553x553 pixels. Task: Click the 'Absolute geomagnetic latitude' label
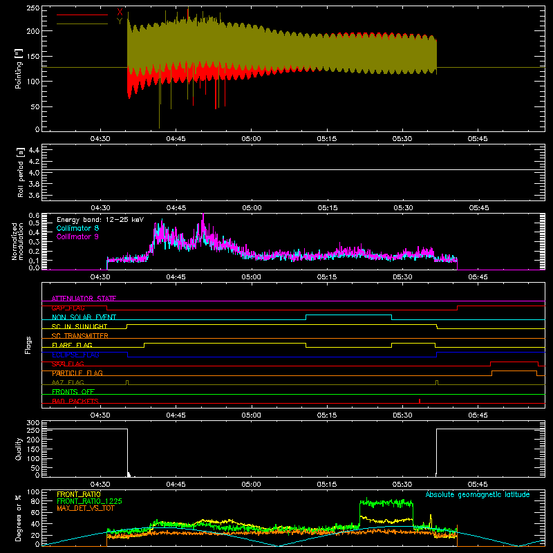(478, 494)
